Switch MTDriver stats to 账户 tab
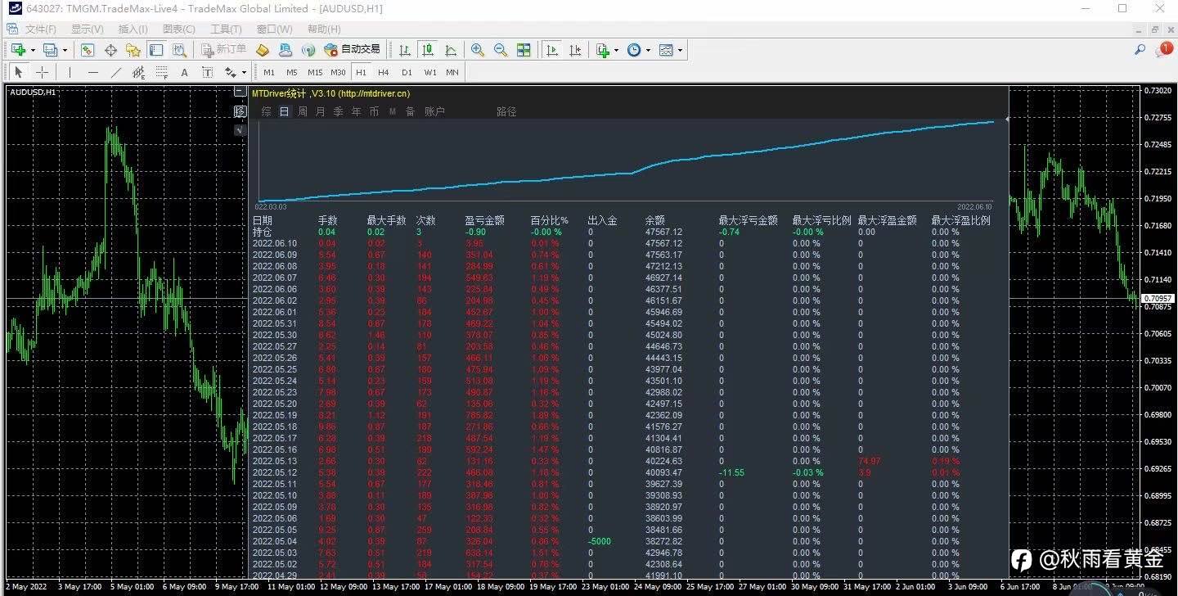The width and height of the screenshot is (1178, 596). [434, 111]
